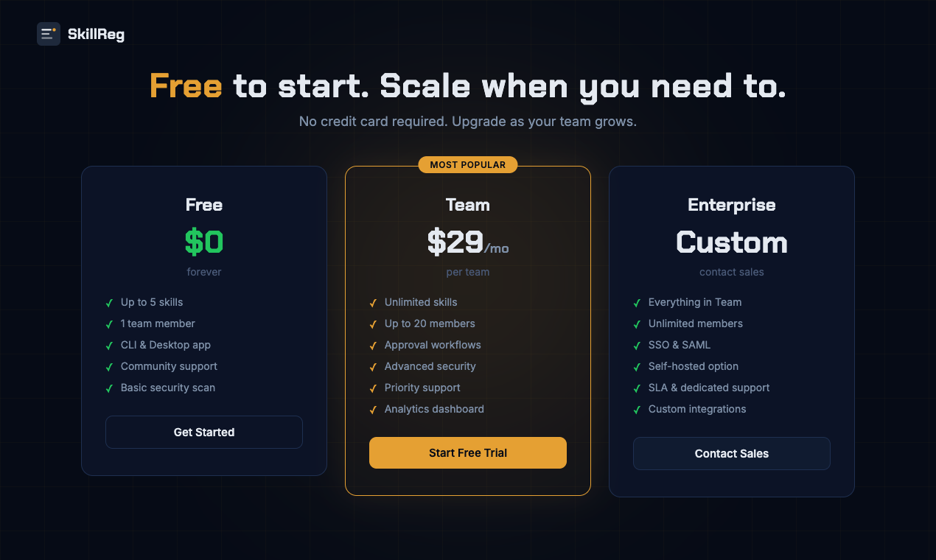
Task: Click the checkmark near Priority support
Action: click(372, 388)
